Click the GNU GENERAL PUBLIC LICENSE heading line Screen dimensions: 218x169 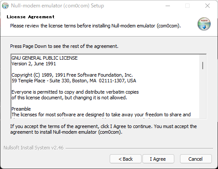(45, 58)
